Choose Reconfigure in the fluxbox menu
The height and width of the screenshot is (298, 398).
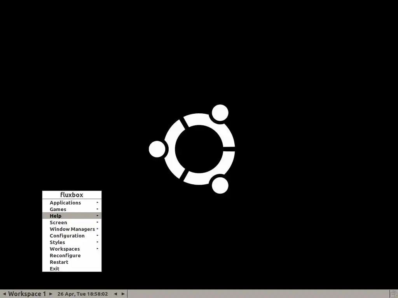pos(72,255)
